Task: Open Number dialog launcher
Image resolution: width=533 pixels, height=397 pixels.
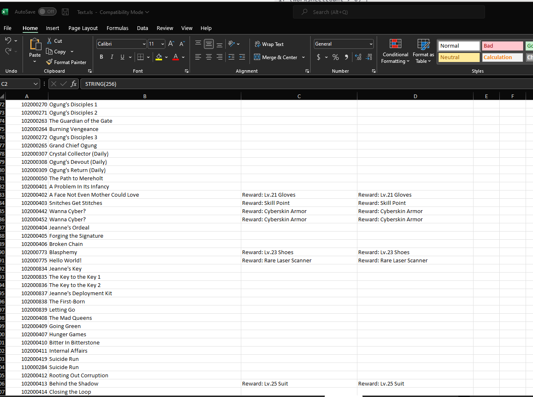Action: (x=374, y=71)
